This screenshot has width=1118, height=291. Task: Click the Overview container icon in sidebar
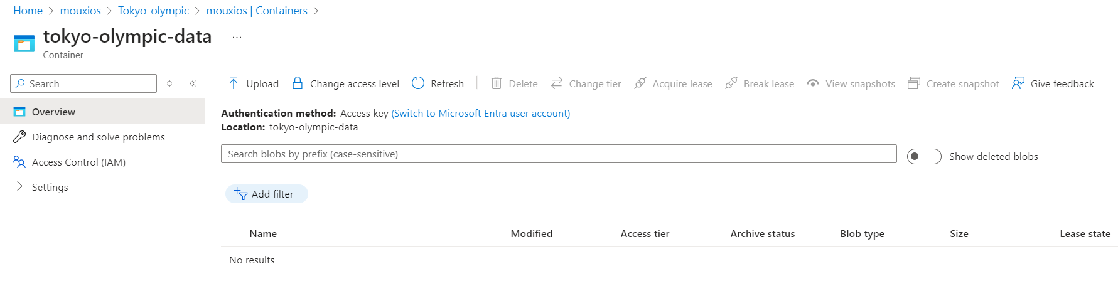click(x=19, y=112)
